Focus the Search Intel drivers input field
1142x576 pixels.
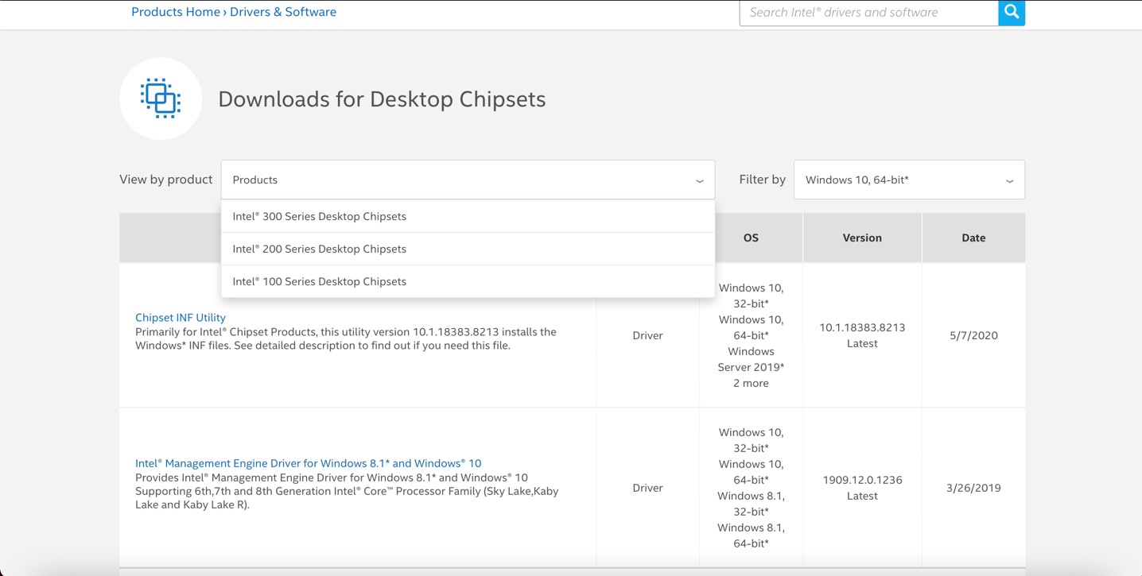point(868,13)
